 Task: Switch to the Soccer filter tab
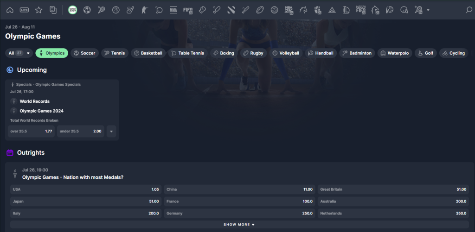pyautogui.click(x=84, y=53)
